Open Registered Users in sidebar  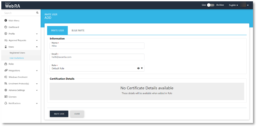17,53
